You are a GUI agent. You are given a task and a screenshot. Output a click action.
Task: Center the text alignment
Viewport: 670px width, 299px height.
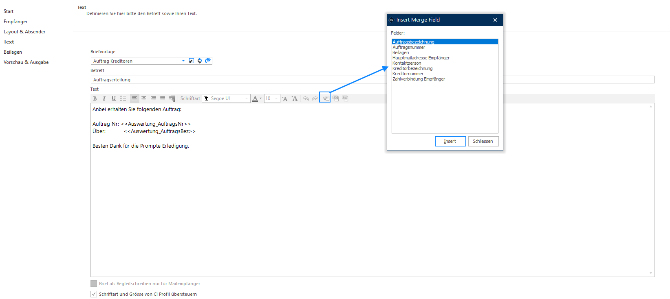[x=144, y=98]
